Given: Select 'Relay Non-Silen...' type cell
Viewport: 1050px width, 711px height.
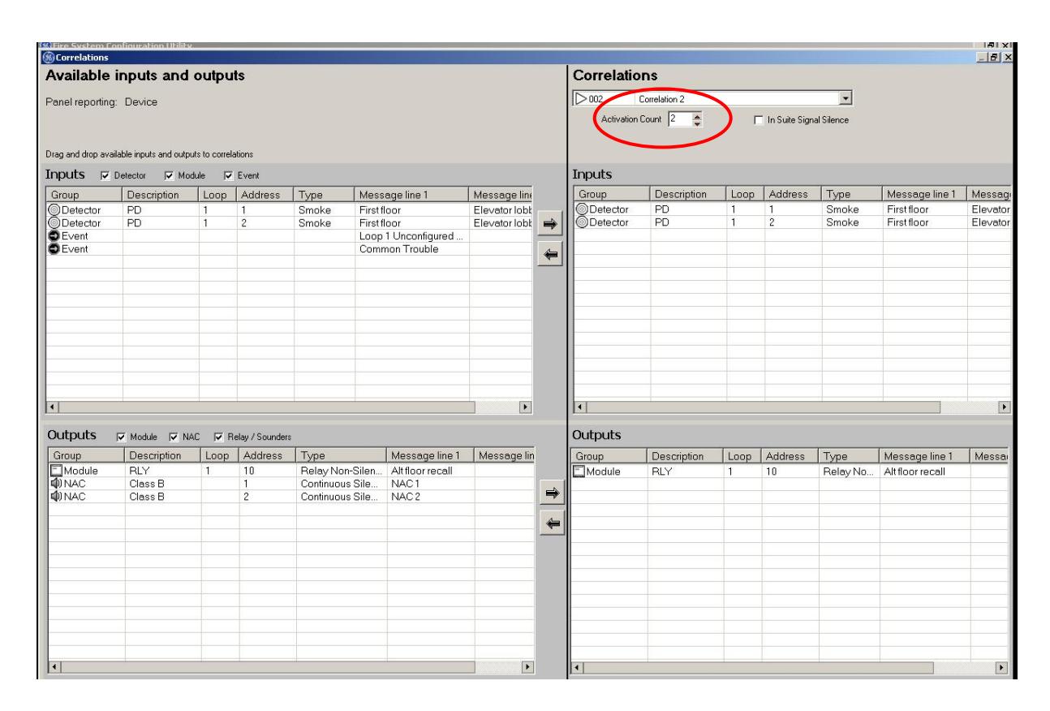Looking at the screenshot, I should [x=339, y=472].
